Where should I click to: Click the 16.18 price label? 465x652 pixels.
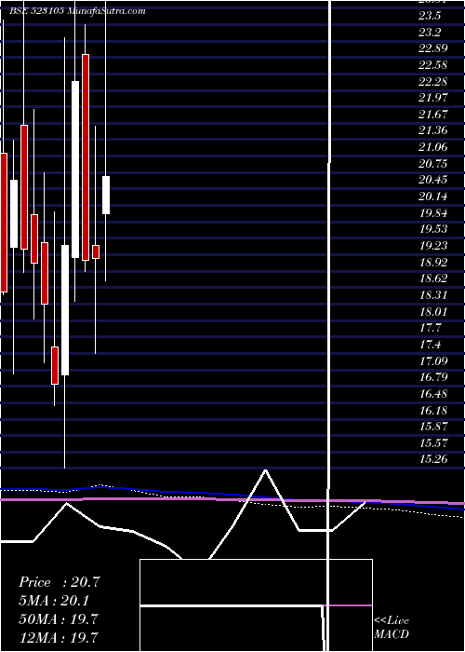click(x=433, y=410)
